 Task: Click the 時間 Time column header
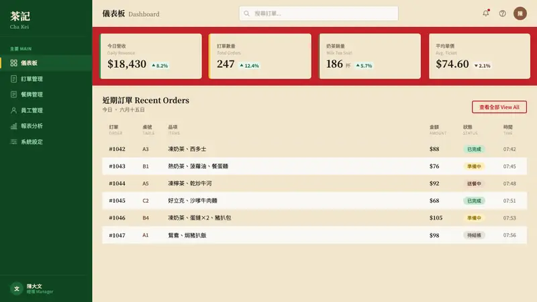pyautogui.click(x=508, y=130)
